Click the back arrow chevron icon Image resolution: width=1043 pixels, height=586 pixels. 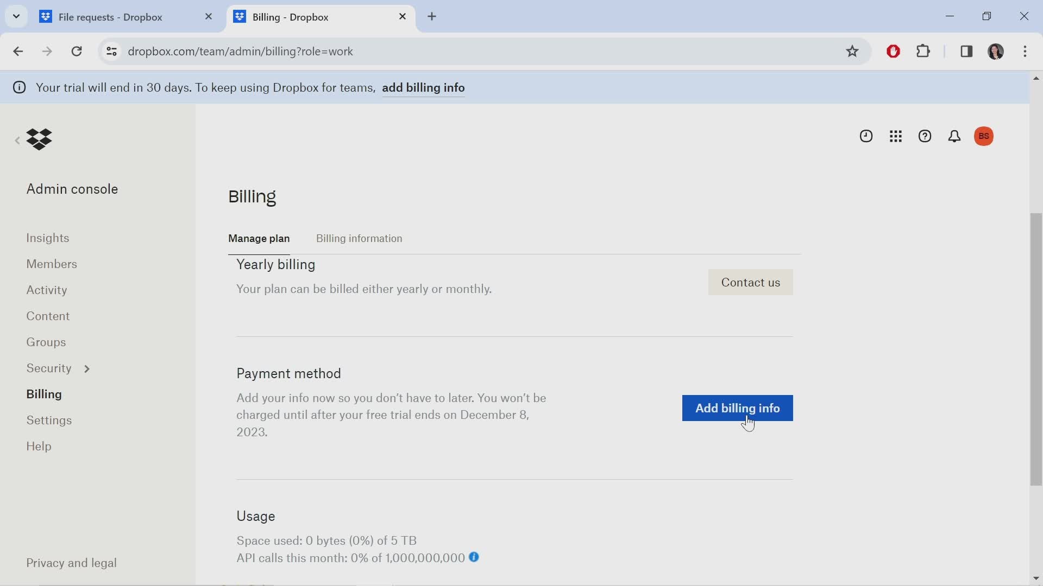(16, 139)
